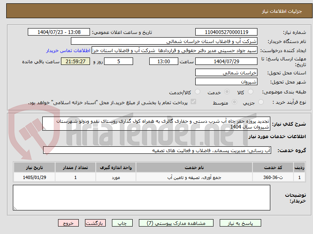The image size is (313, 234).
Task: Click service code cell ث-36-360
Action: pos(273,177)
